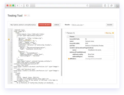Go forward using browser forward arrow
This screenshot has width=124, height=95.
click(21, 6)
